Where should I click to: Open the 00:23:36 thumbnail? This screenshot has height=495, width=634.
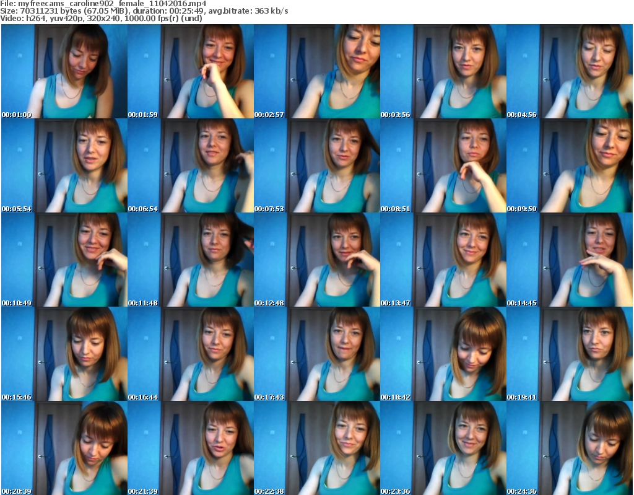pos(443,448)
